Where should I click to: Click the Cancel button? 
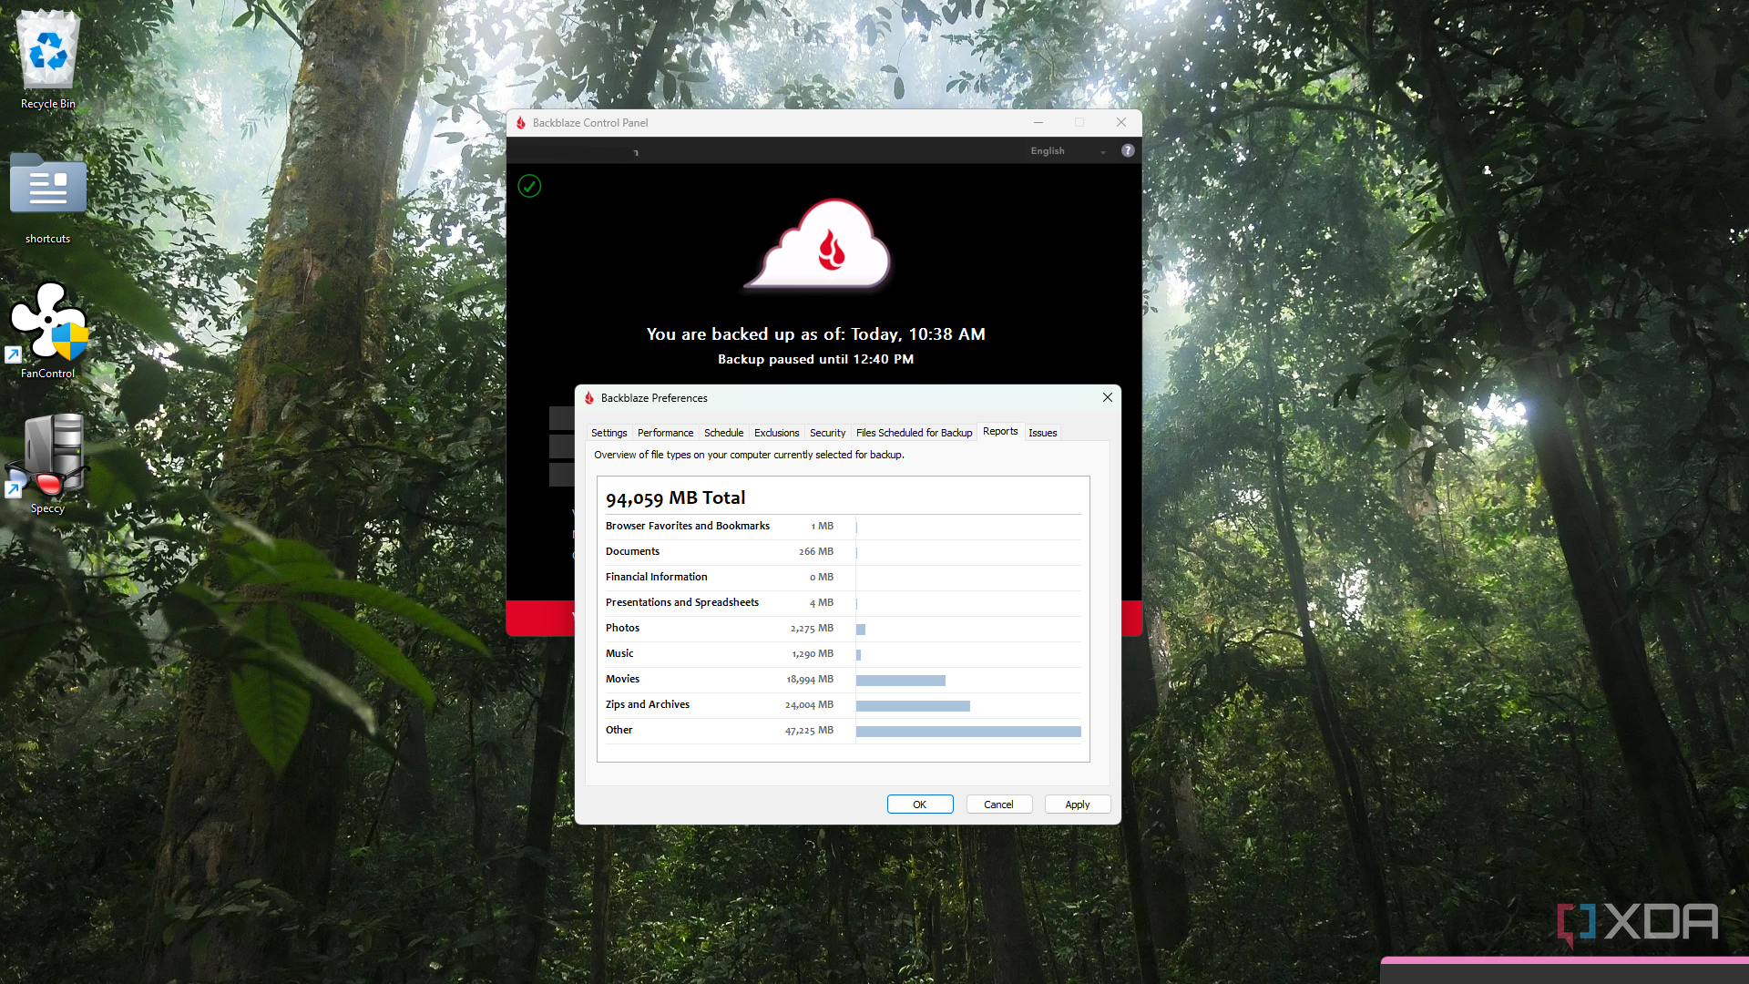click(998, 805)
